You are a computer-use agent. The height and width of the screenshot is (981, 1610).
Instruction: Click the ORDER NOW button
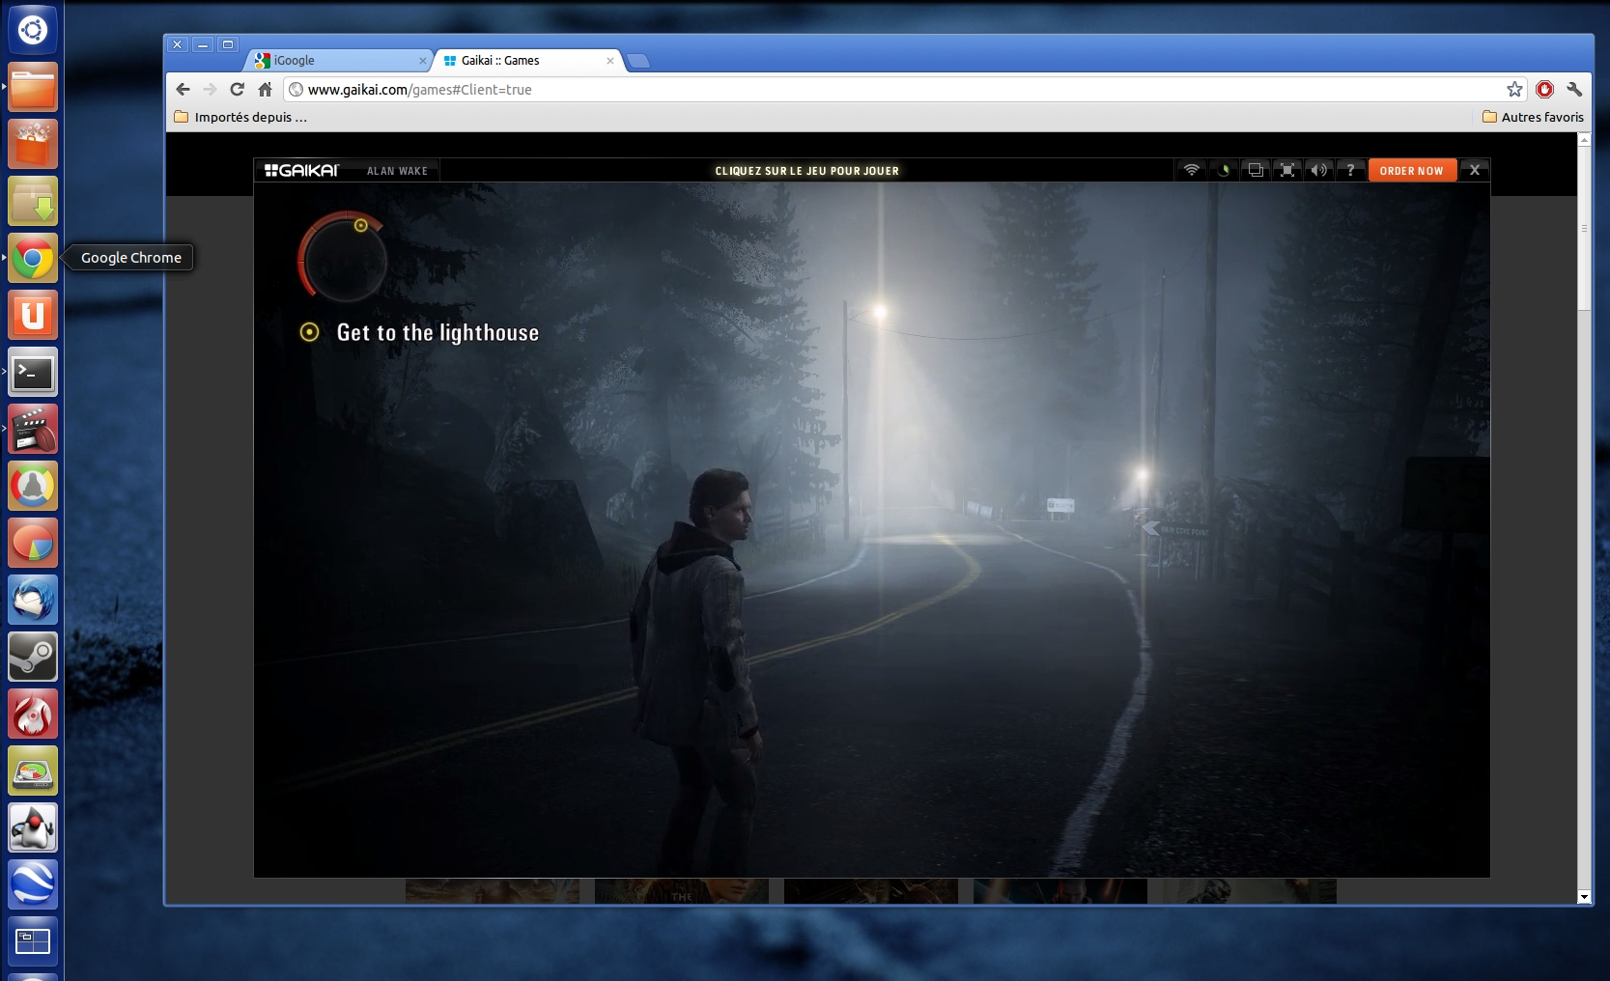pyautogui.click(x=1412, y=170)
